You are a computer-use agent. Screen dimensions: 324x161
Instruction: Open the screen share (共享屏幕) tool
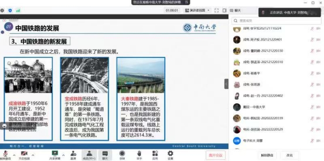(55, 155)
